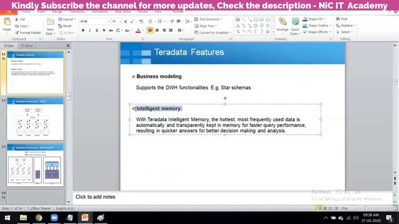The width and height of the screenshot is (399, 224).
Task: Increase the list indent level
Action: (x=179, y=22)
